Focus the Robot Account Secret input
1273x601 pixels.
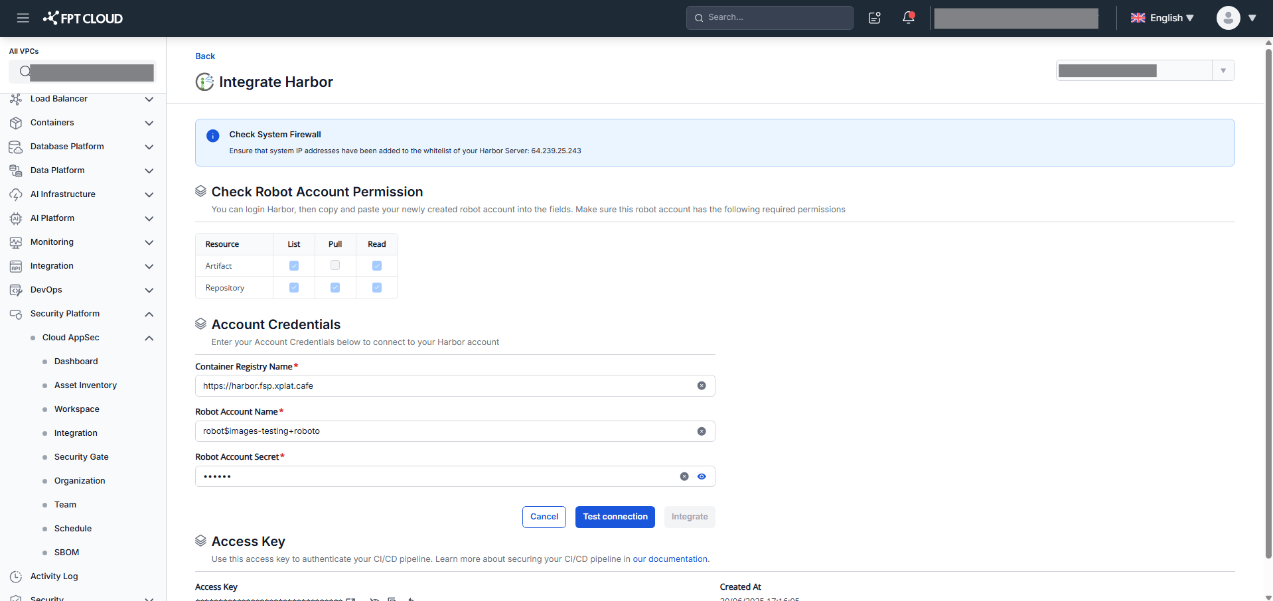coord(455,476)
